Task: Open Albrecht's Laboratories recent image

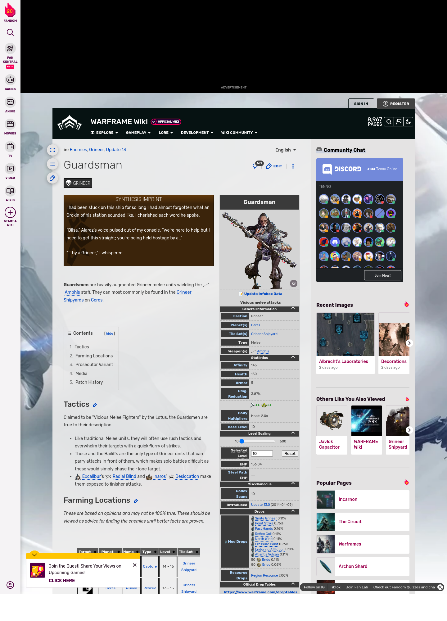Action: tap(345, 343)
